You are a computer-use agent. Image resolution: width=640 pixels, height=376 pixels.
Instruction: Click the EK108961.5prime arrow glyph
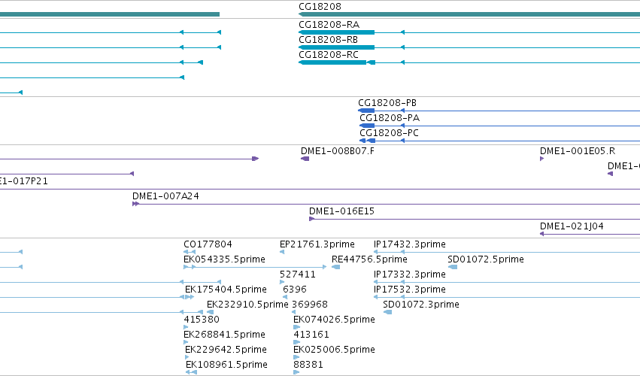click(192, 372)
